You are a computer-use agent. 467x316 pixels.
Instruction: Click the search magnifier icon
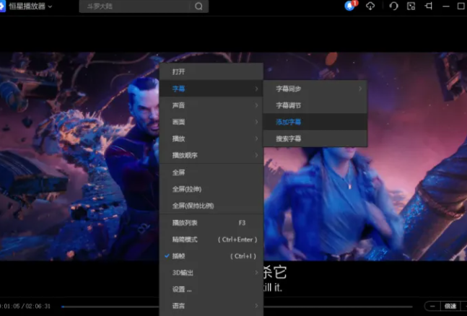click(198, 6)
